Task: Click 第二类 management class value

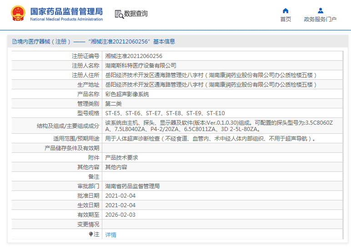Action: (x=113, y=104)
